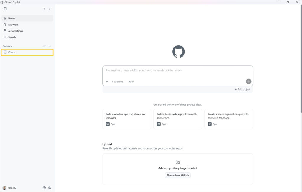This screenshot has height=192, width=302.
Task: Choose the to-do web app idea
Action: coord(178,119)
